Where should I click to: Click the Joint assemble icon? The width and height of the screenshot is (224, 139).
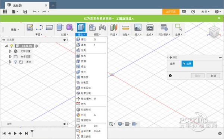102,28
